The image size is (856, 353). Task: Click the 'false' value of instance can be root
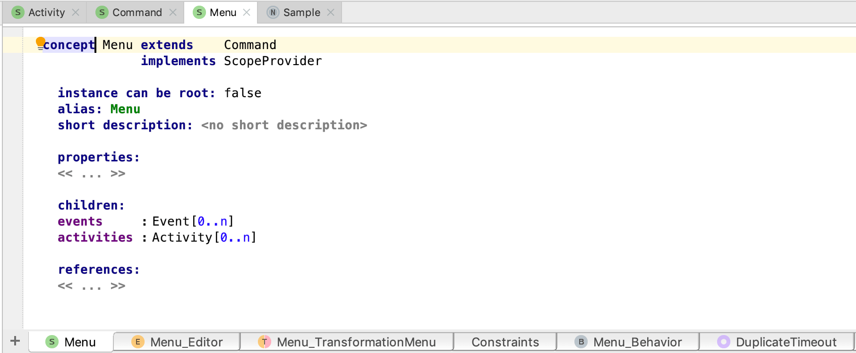[x=242, y=93]
